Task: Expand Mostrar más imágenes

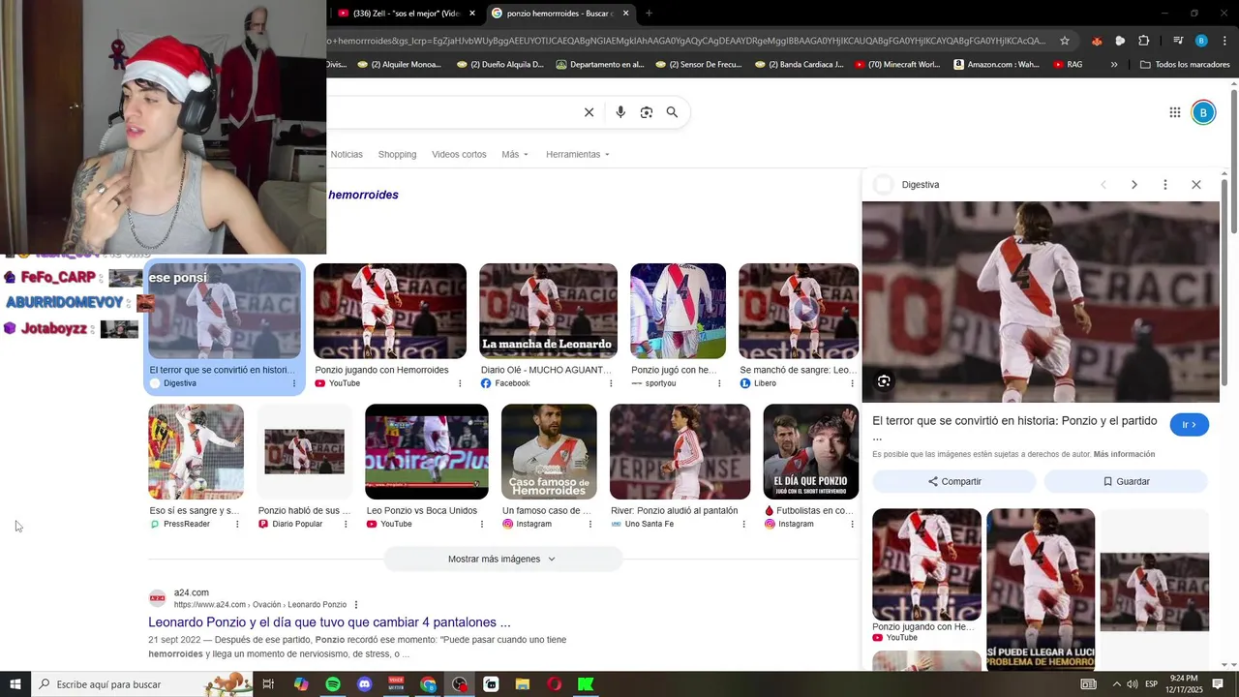Action: coord(502,559)
